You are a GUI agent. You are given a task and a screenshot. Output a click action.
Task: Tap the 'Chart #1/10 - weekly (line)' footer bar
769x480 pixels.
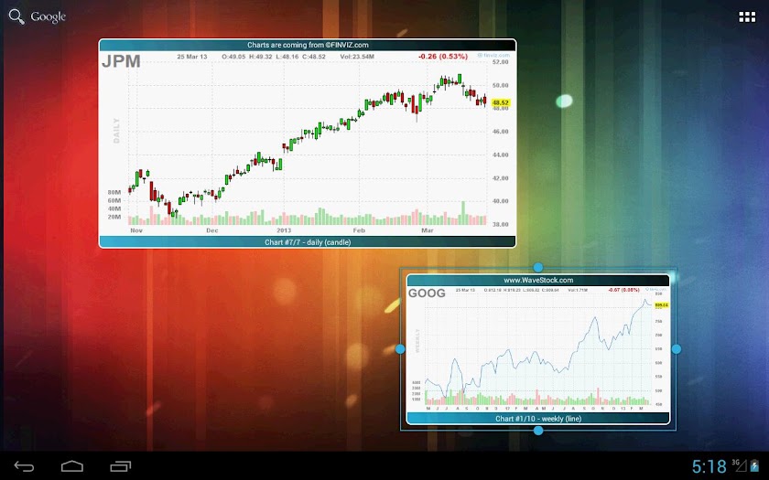point(538,419)
